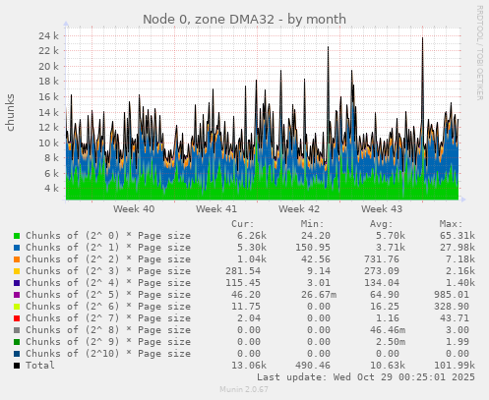The height and width of the screenshot is (400, 489).
Task: Click the 'Chunks of (2^ 5) * Page size' legend label
Action: tap(108, 295)
